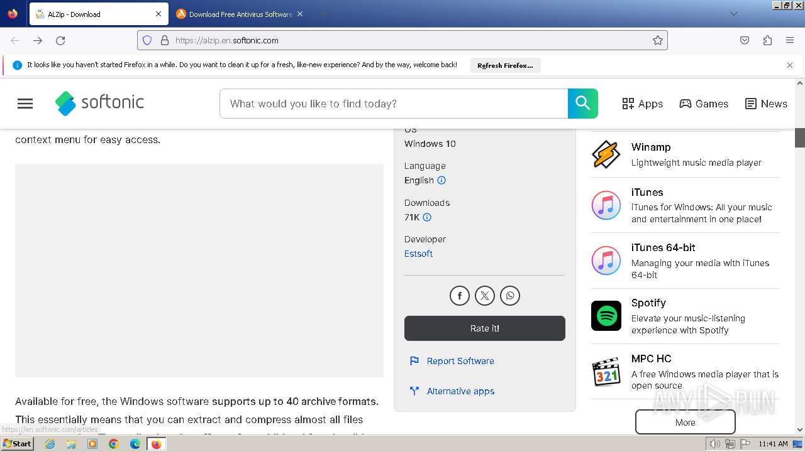The height and width of the screenshot is (452, 805).
Task: Click the page vertical scrollbar thumb
Action: tap(800, 137)
